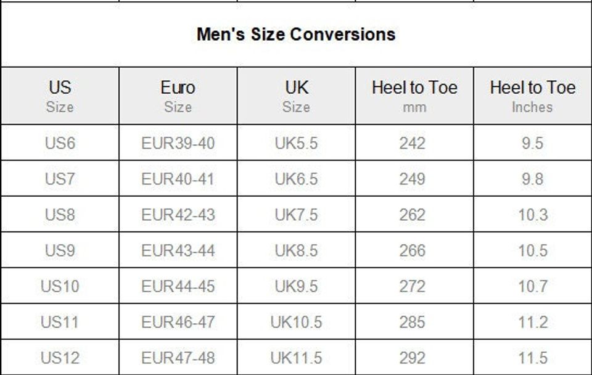Click the Heel to Toe Inches header
Screen dimensions: 592x375
[x=532, y=96]
